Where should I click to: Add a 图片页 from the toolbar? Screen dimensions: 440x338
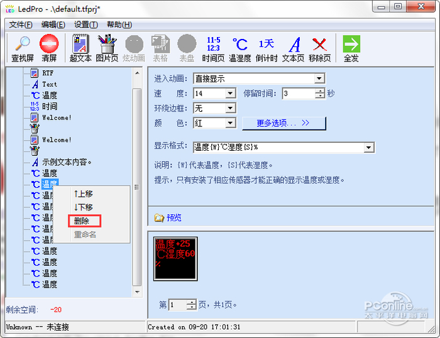[107, 48]
